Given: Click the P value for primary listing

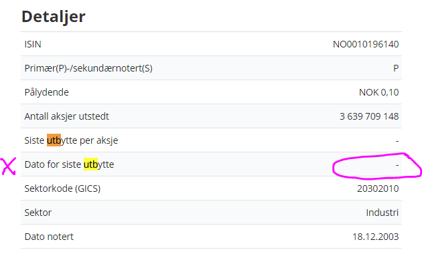Looking at the screenshot, I should (x=396, y=68).
